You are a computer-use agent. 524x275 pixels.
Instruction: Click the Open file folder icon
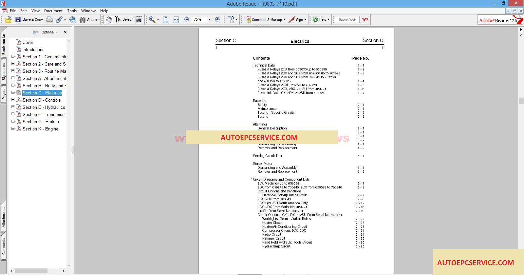coord(8,20)
